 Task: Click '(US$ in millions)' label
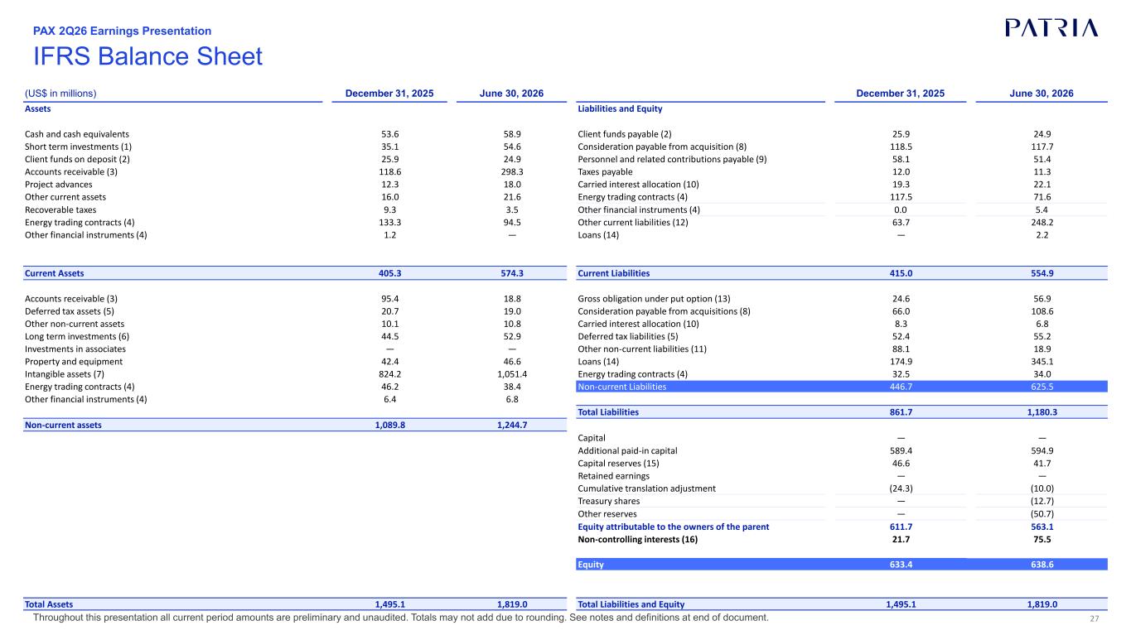(x=60, y=94)
